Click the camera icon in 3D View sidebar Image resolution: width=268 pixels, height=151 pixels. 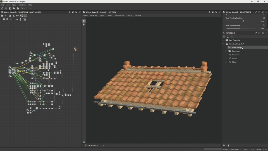[x=84, y=21]
